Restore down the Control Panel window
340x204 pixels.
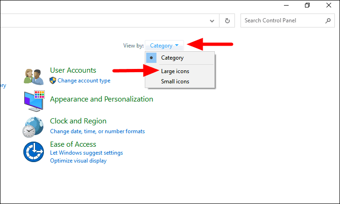[307, 5]
